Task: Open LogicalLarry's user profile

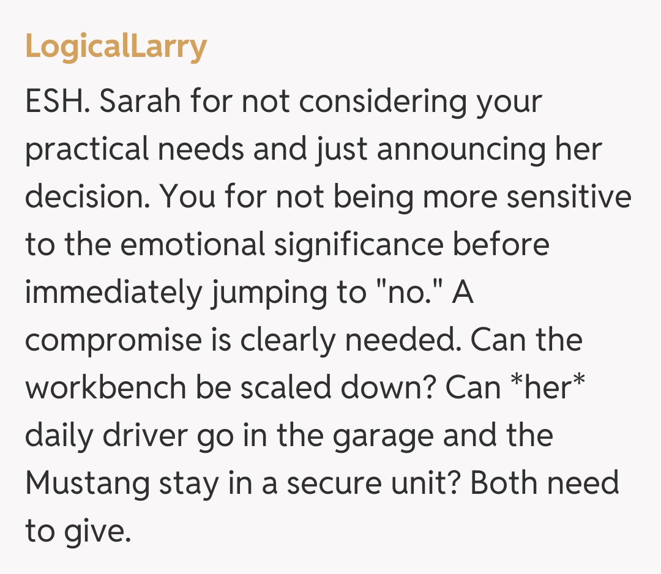Action: point(116,47)
